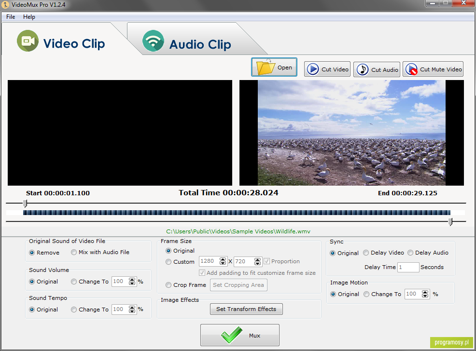
Task: Click the Wildlife.wmv file path text
Action: 238,231
